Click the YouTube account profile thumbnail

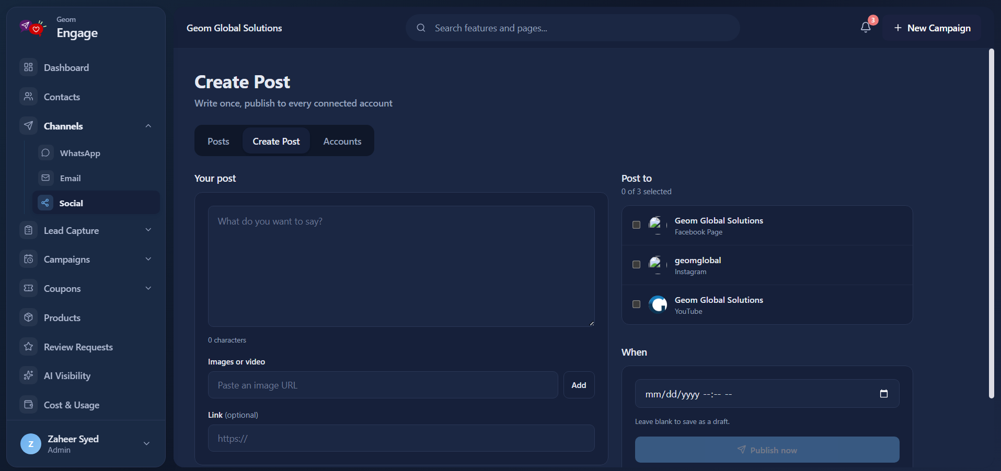[658, 304]
